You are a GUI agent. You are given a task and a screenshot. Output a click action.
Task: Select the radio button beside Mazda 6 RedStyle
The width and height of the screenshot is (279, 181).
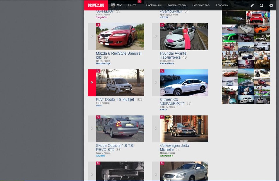[x=92, y=36]
